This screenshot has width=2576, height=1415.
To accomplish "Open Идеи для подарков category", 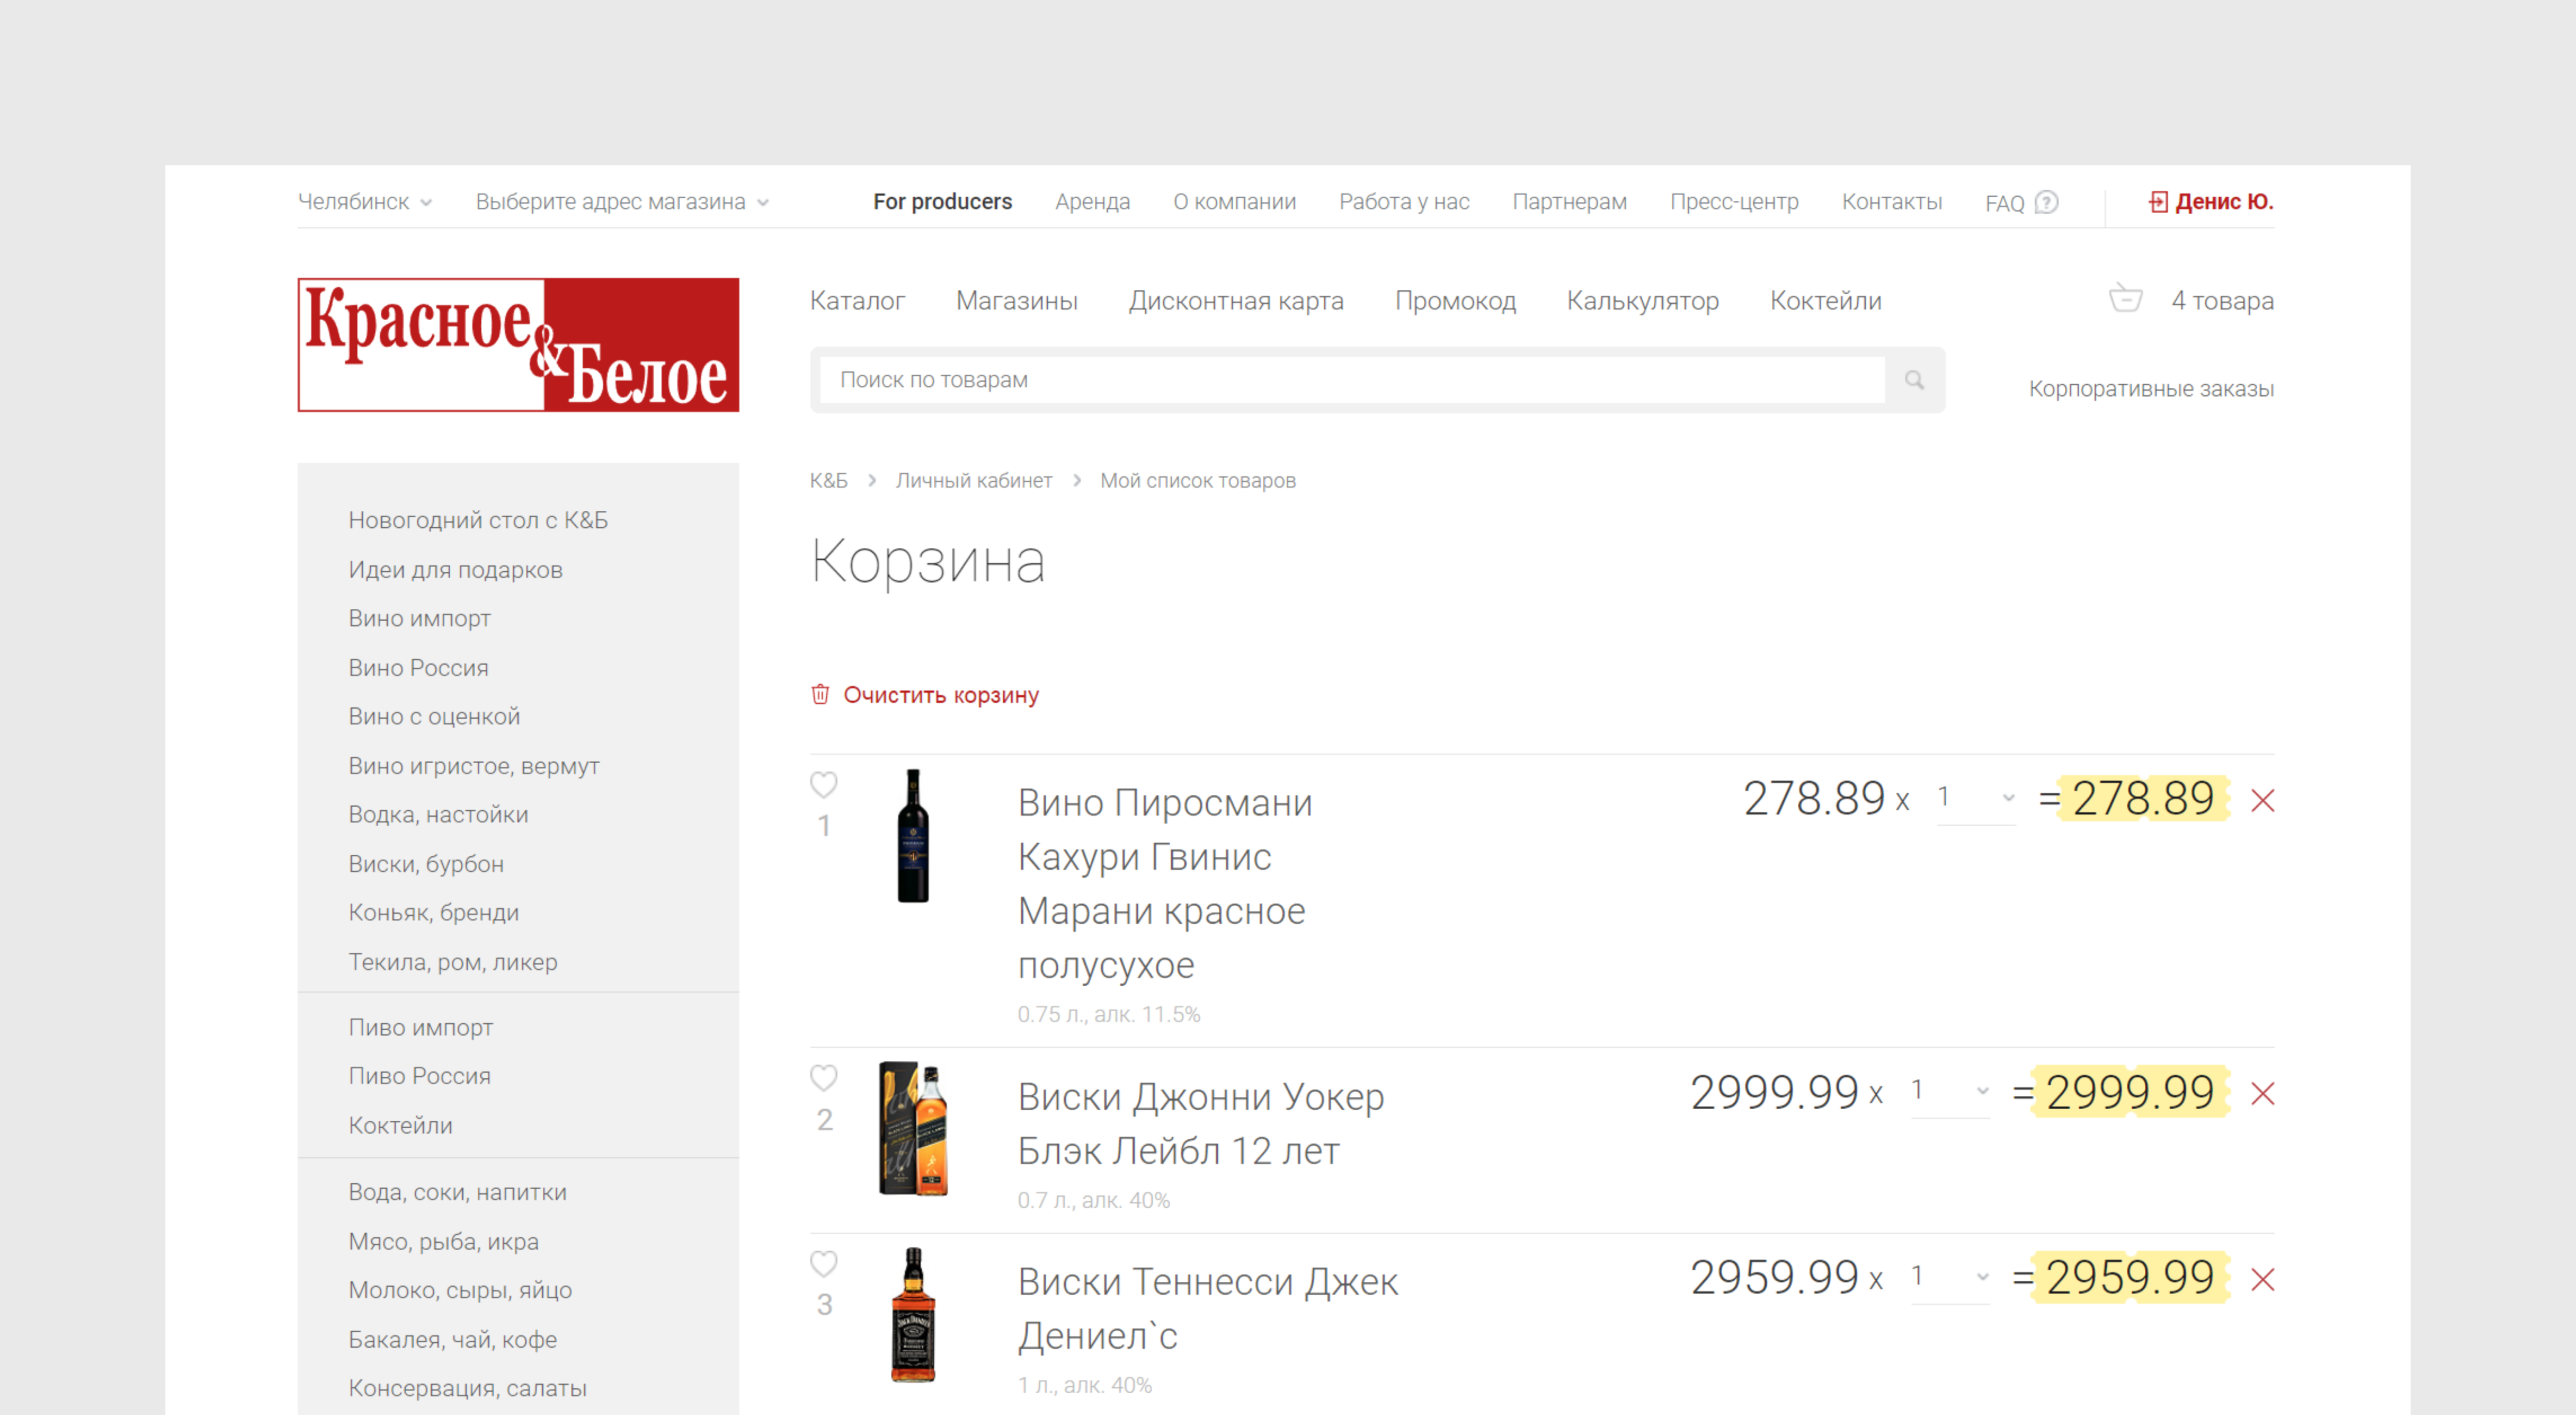I will [x=455, y=570].
